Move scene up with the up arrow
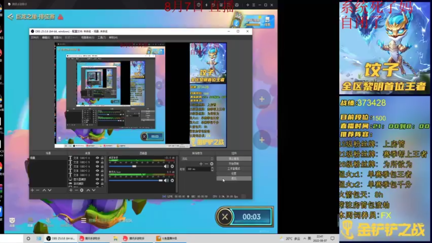The height and width of the screenshot is (243, 432). [x=44, y=190]
